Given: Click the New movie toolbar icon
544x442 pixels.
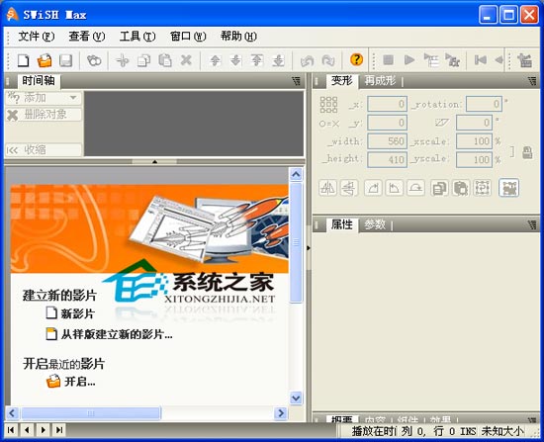Looking at the screenshot, I should 24,60.
